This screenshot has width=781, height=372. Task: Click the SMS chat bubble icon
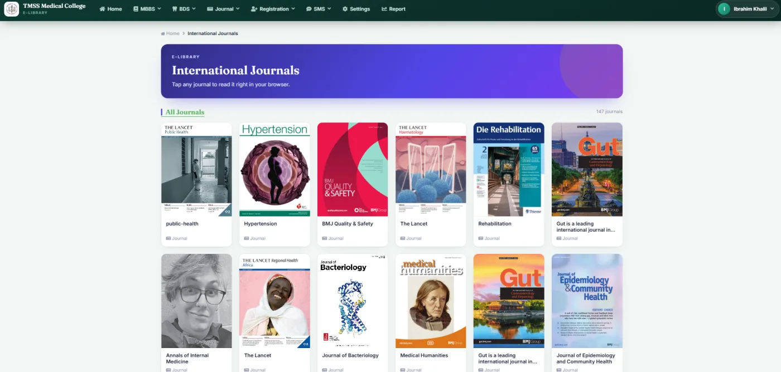pyautogui.click(x=308, y=9)
